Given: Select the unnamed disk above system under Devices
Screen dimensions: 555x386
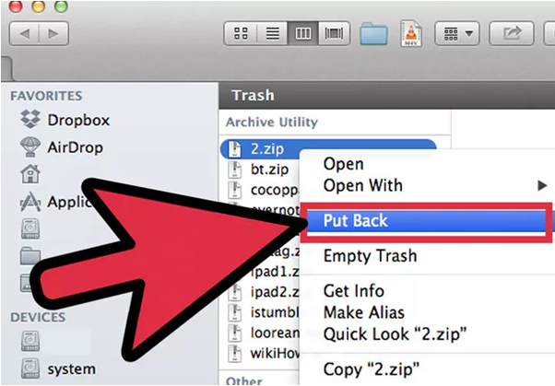Looking at the screenshot, I should click(30, 341).
